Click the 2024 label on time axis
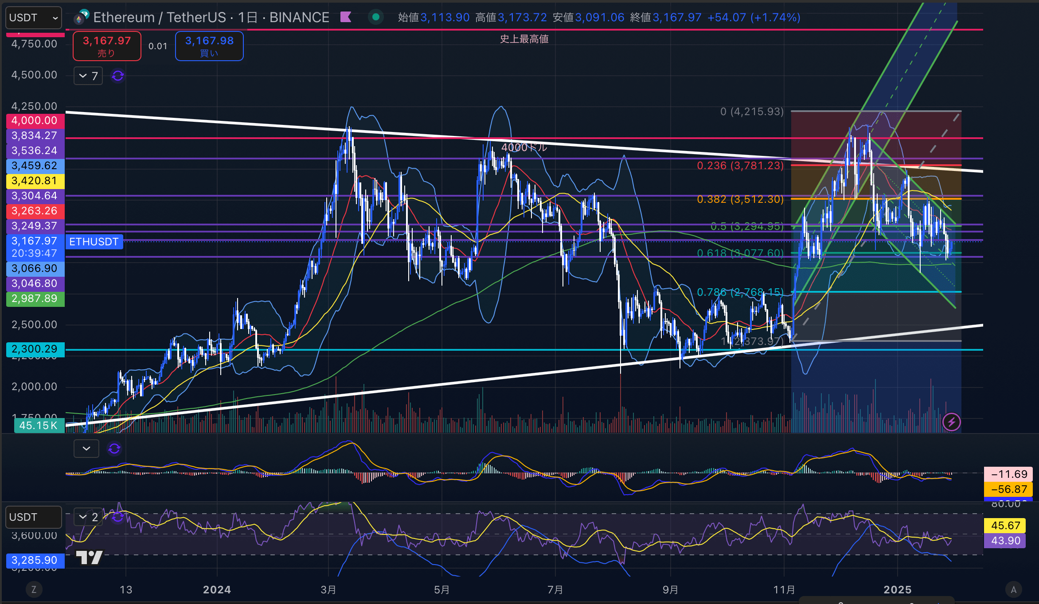The width and height of the screenshot is (1039, 604). (217, 590)
